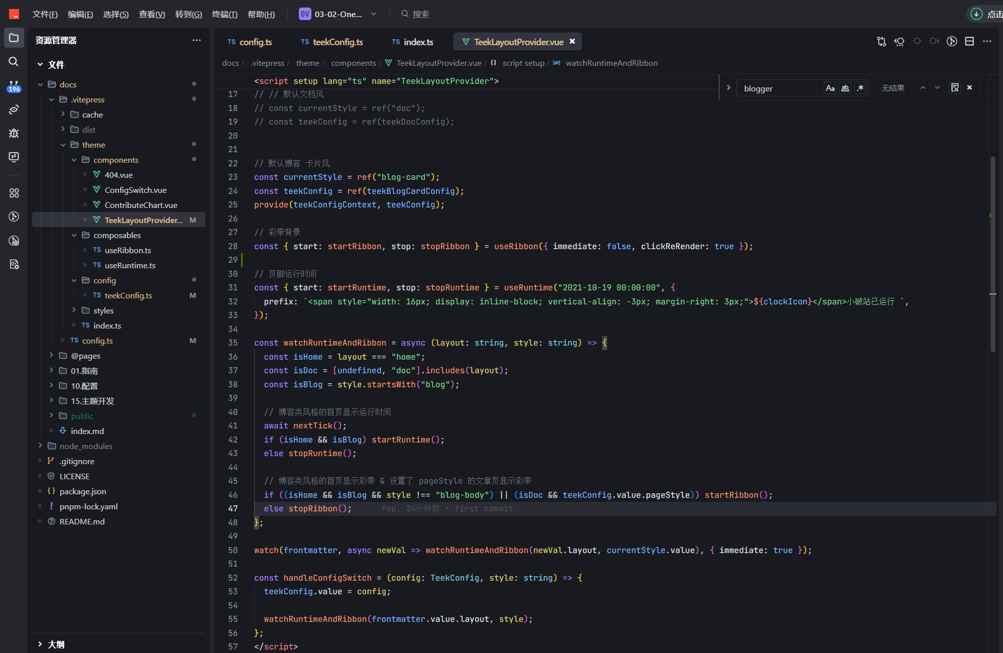The width and height of the screenshot is (1003, 653).
Task: Open pnpm-lock.yaml in the file tree
Action: (88, 506)
